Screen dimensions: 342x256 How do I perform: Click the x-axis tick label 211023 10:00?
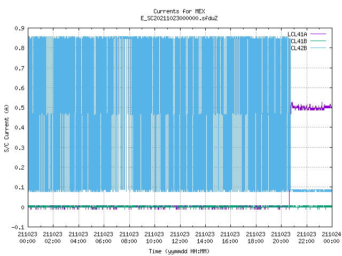[x=154, y=238]
